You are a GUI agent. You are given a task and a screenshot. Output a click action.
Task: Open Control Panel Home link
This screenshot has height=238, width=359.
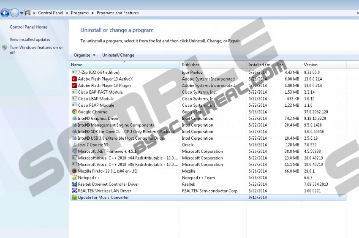click(x=28, y=27)
